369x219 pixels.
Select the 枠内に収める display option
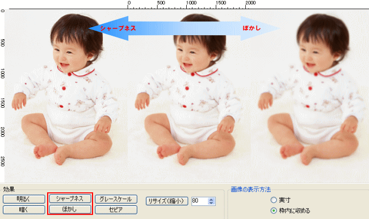click(x=274, y=210)
